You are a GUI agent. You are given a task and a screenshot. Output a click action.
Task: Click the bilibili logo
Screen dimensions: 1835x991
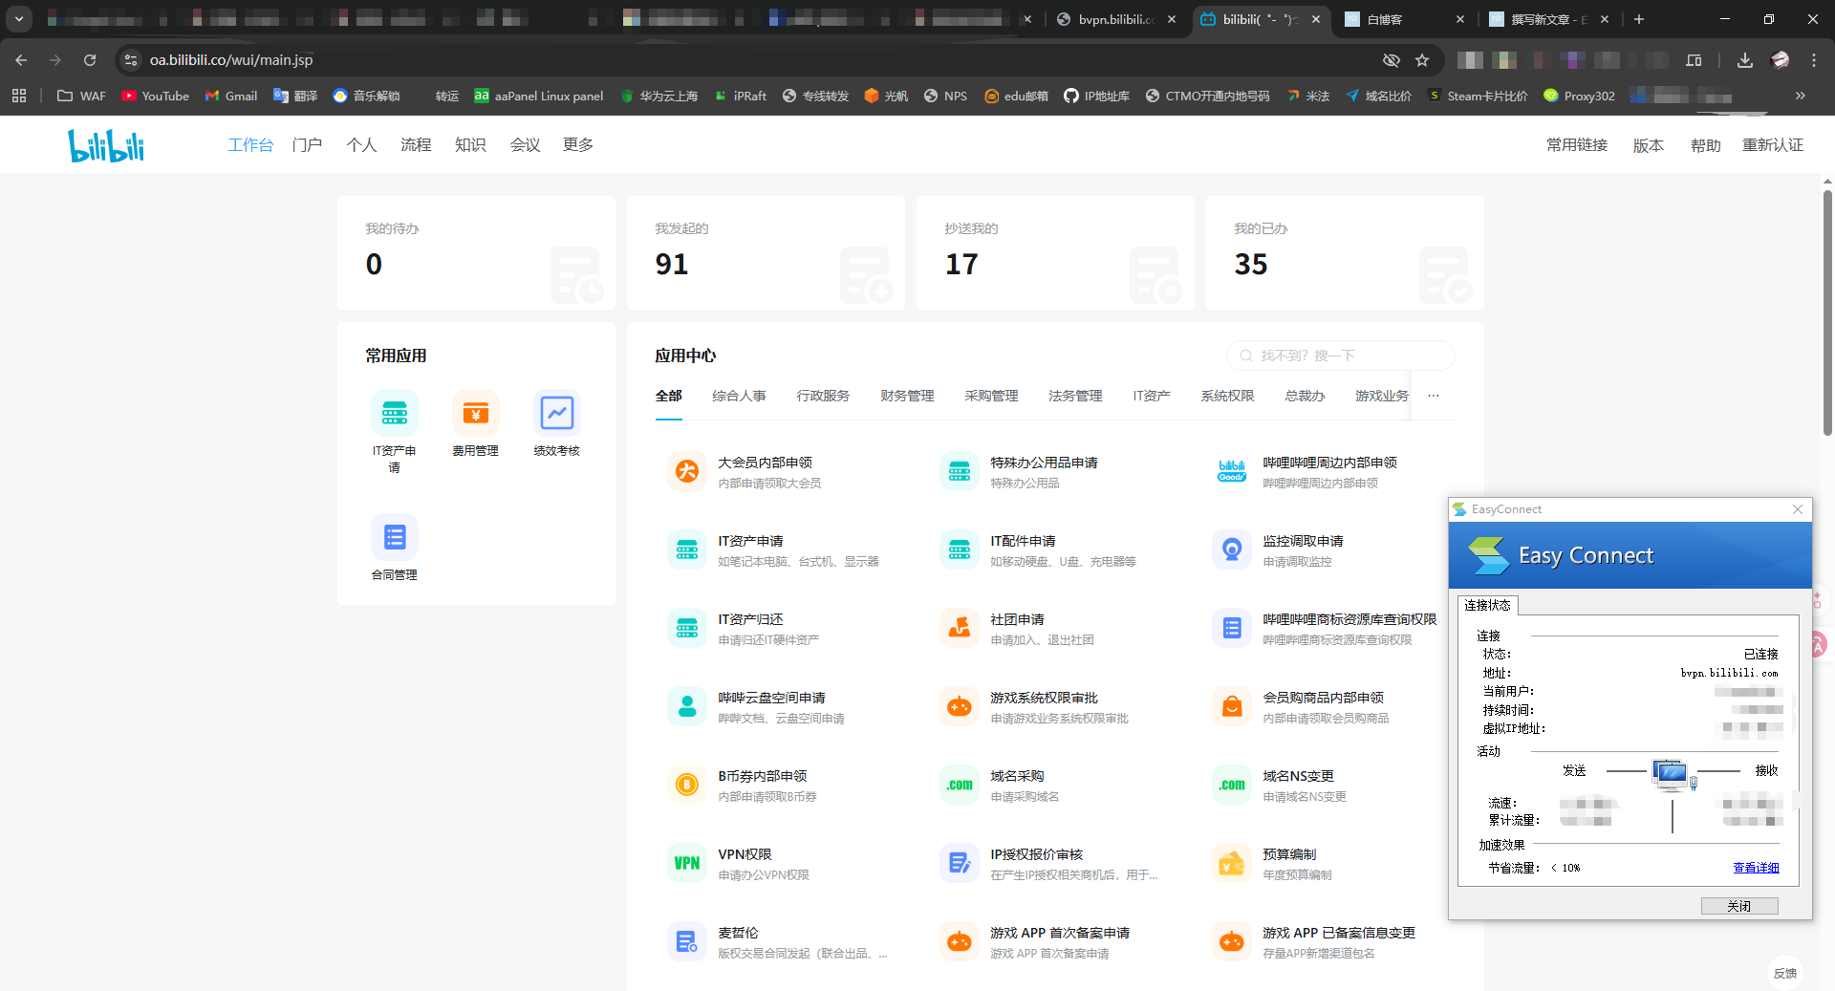106,145
